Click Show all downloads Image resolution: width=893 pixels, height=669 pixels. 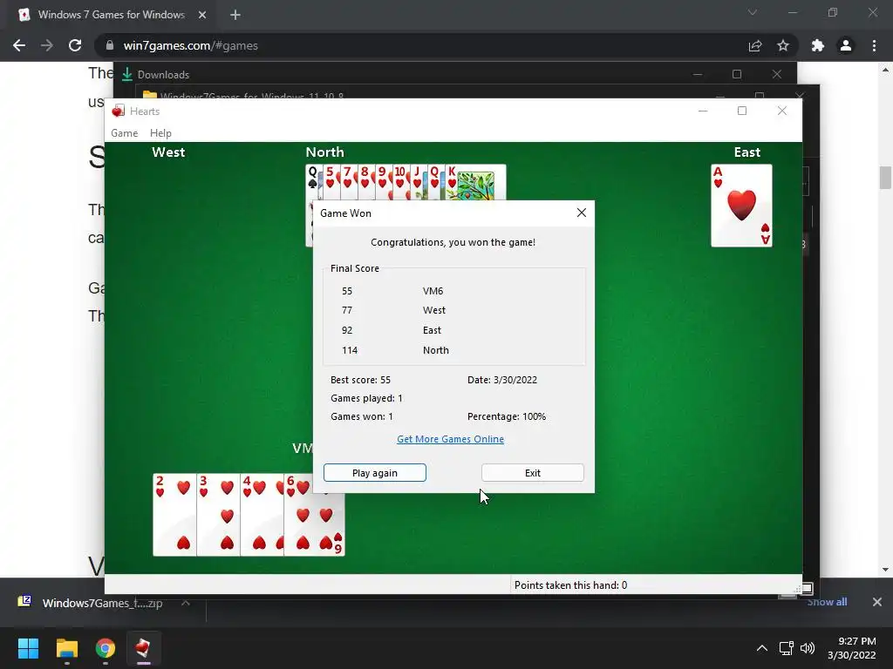827,602
